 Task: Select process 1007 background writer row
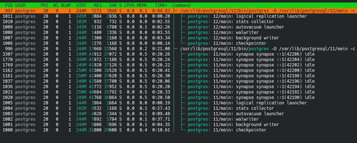click(178, 38)
